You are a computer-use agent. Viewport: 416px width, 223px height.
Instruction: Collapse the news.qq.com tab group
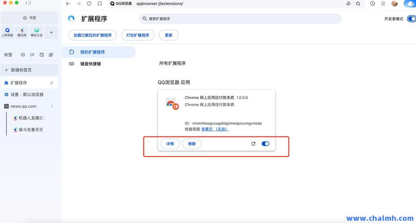pyautogui.click(x=6, y=106)
